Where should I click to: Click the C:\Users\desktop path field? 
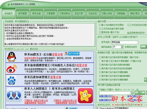click(122, 108)
